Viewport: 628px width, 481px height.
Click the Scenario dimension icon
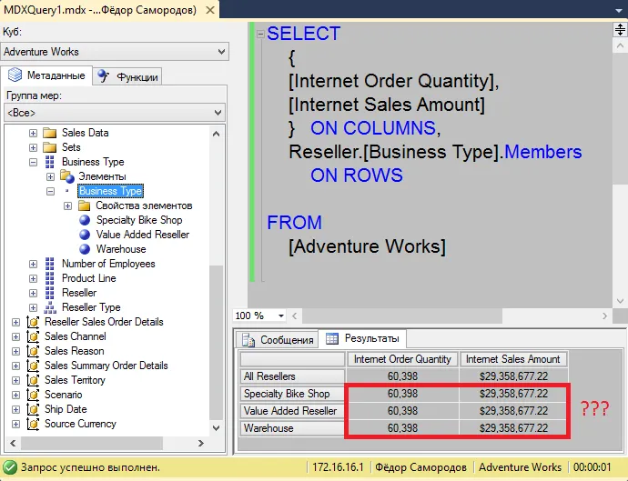[x=33, y=395]
